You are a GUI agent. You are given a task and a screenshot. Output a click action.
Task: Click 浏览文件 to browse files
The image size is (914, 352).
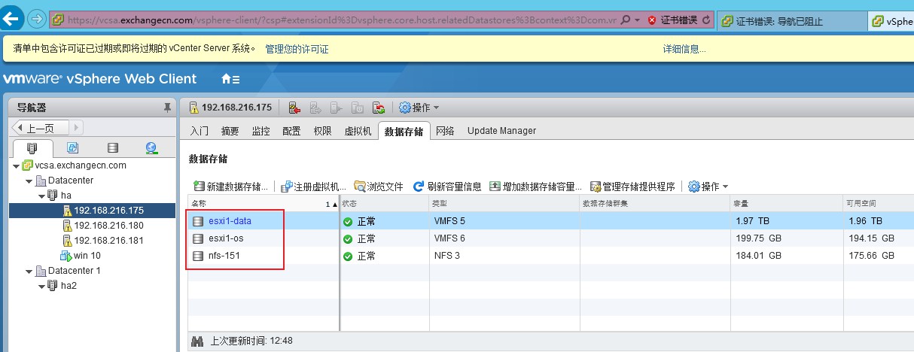tap(379, 187)
